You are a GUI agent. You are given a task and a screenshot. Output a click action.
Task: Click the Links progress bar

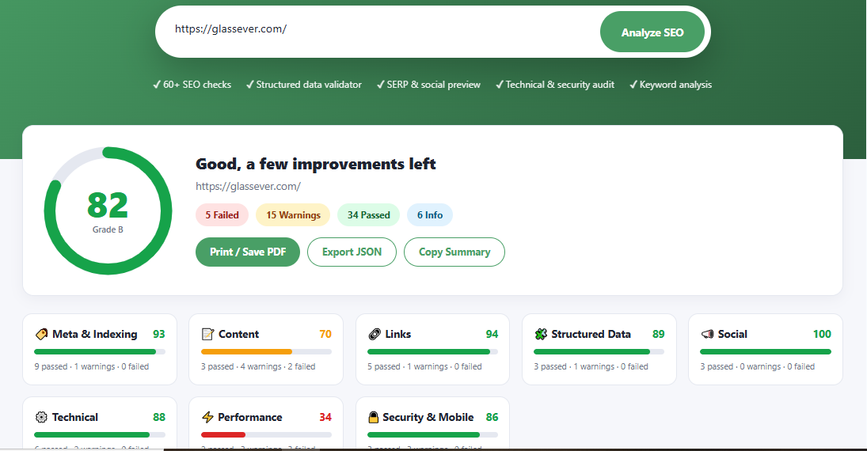pyautogui.click(x=433, y=351)
